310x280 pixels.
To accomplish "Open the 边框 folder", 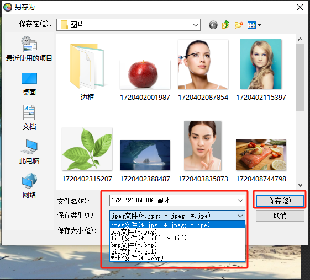I will 87,72.
